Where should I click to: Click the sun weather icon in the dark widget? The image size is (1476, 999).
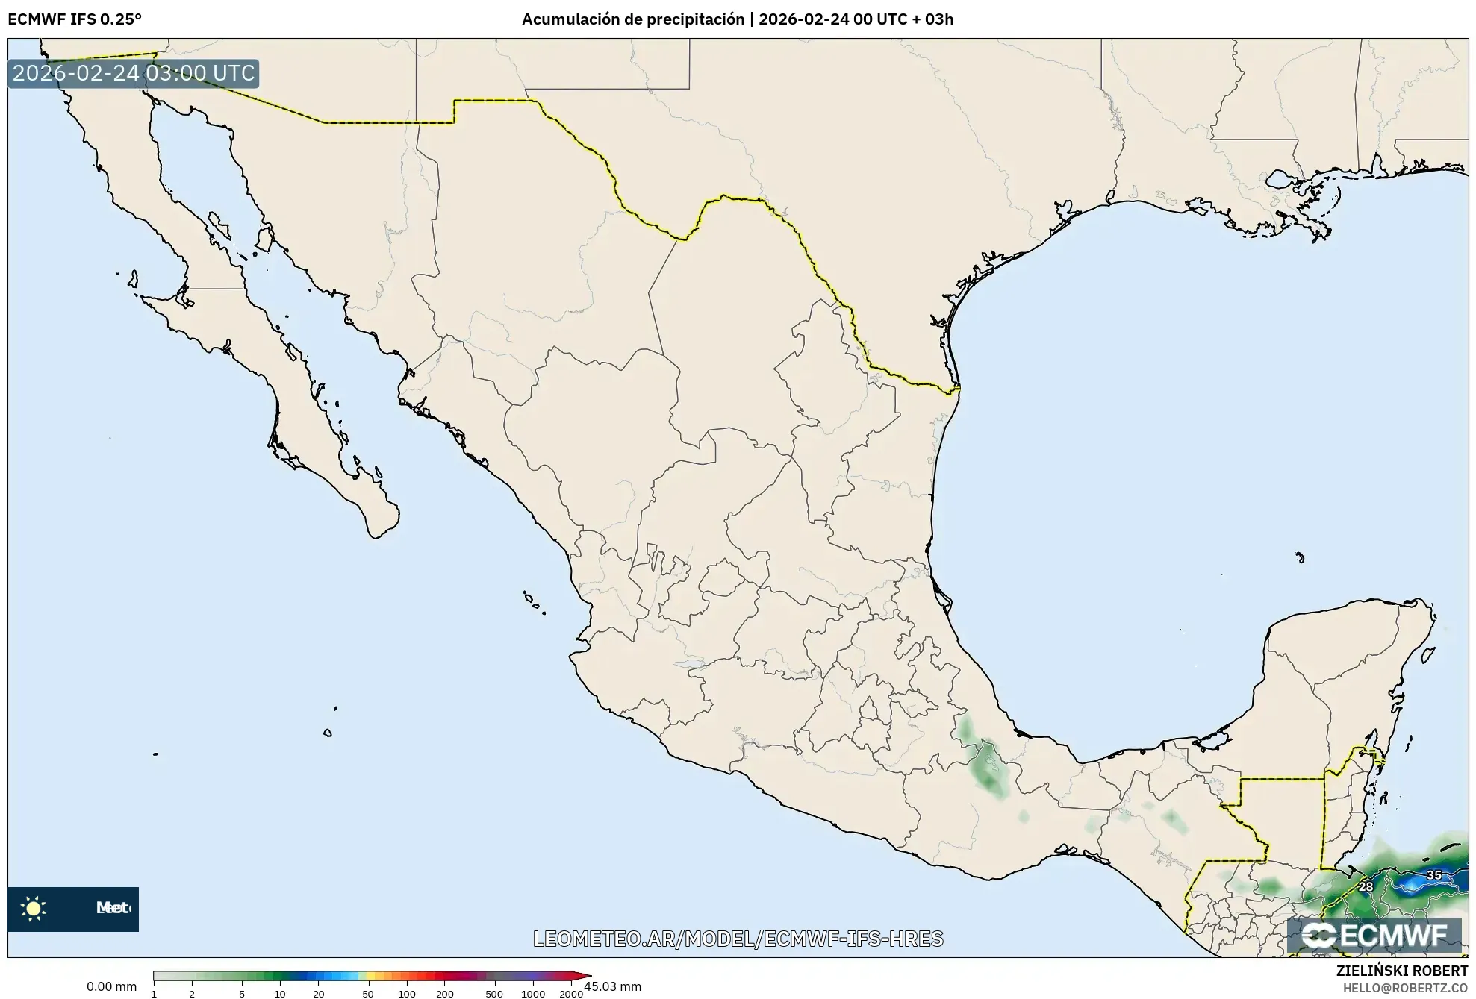pyautogui.click(x=33, y=907)
